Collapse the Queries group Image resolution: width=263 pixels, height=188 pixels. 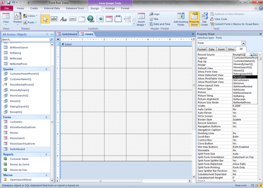[x=47, y=69]
